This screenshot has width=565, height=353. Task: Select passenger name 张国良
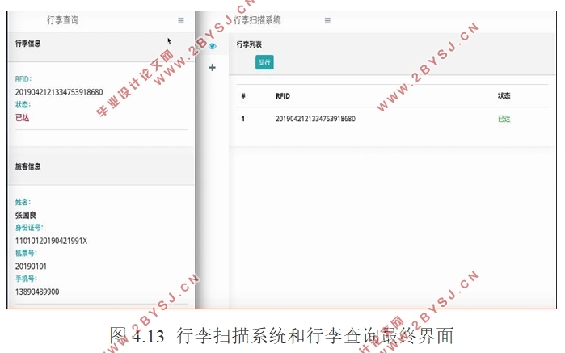pos(26,216)
